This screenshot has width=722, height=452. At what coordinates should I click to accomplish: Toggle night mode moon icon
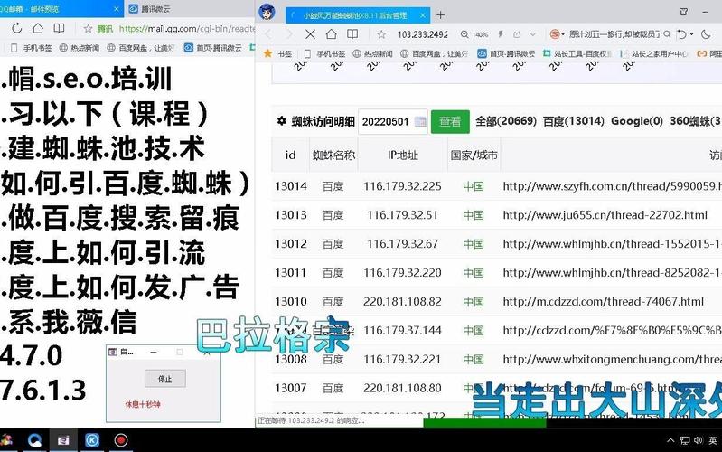706,34
